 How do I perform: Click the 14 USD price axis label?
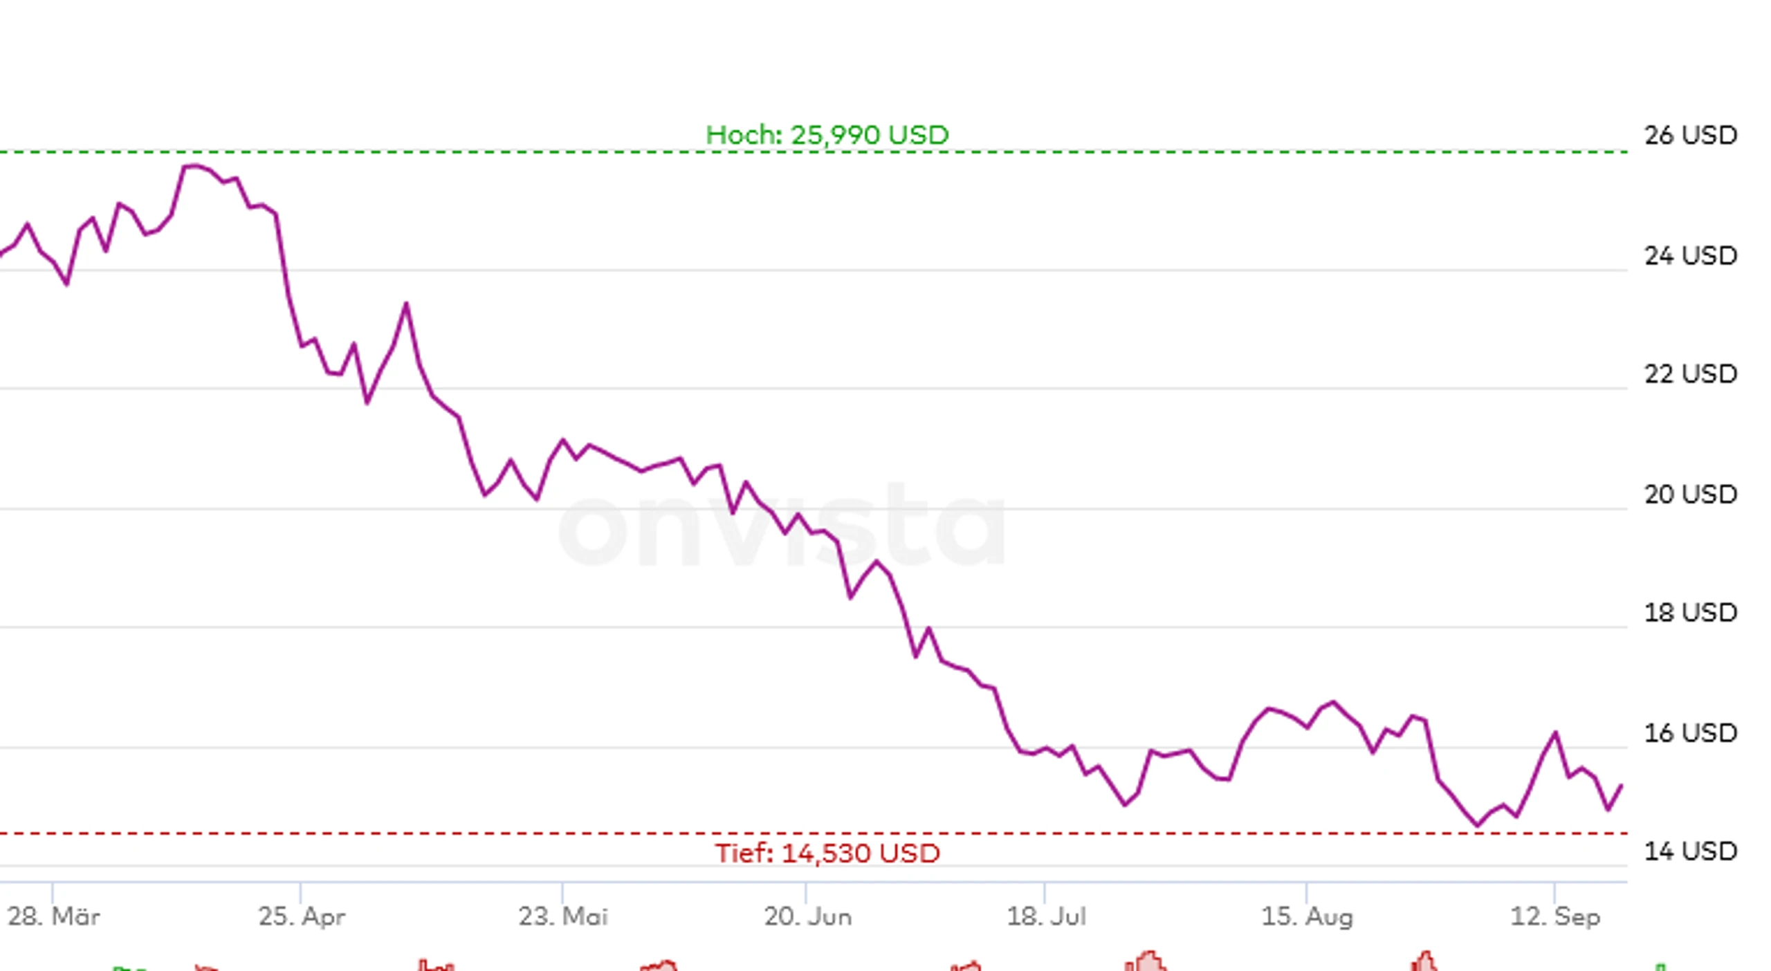click(1690, 851)
